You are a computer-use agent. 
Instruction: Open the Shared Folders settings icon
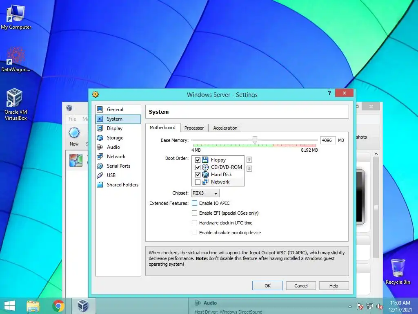click(100, 184)
